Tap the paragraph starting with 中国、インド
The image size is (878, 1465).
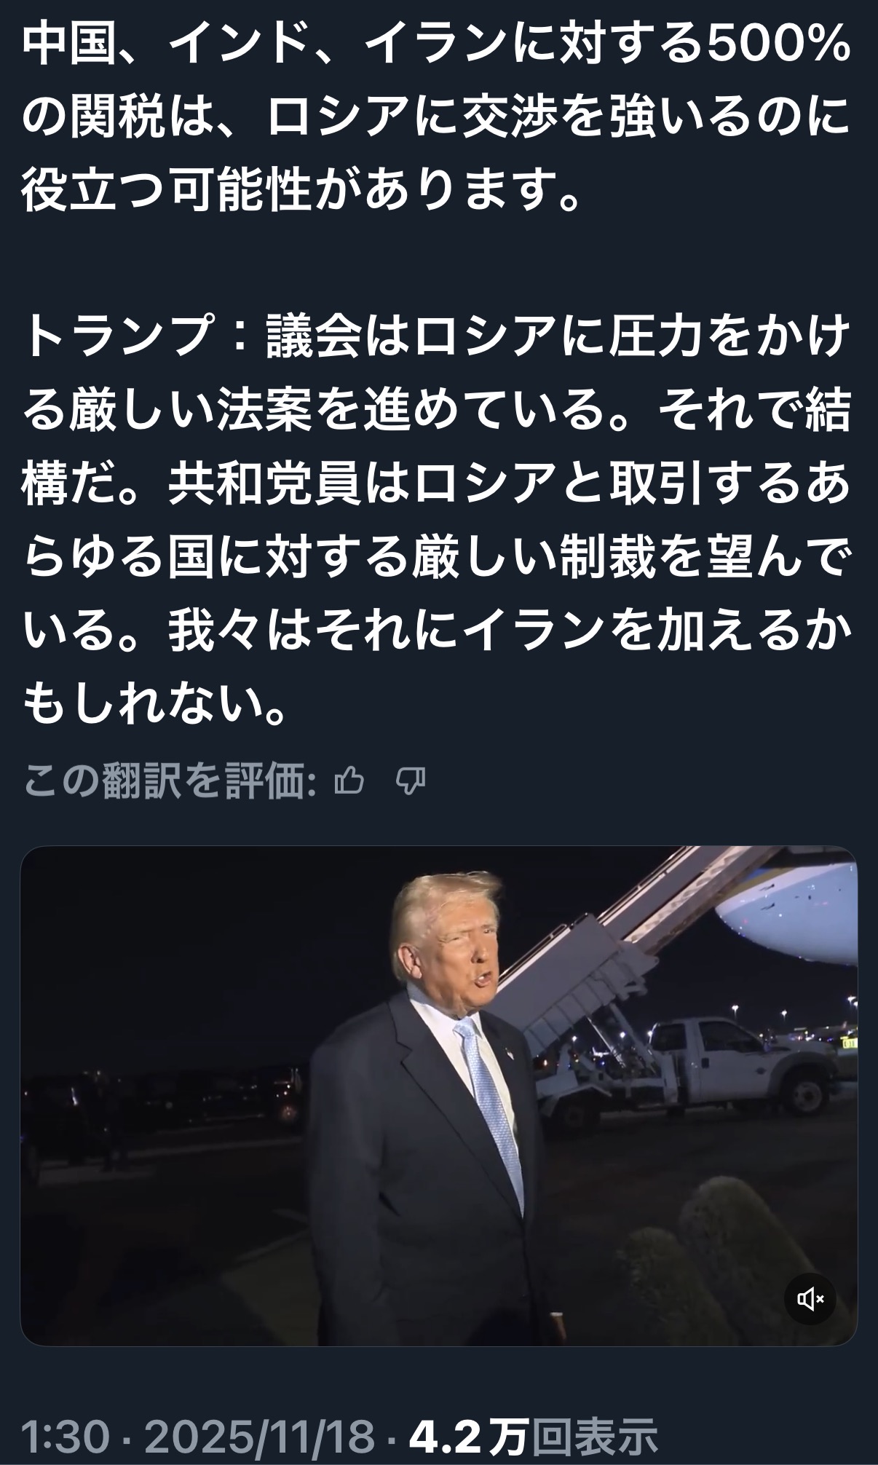437,119
